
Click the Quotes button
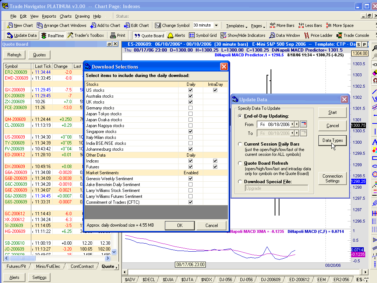[x=39, y=55]
